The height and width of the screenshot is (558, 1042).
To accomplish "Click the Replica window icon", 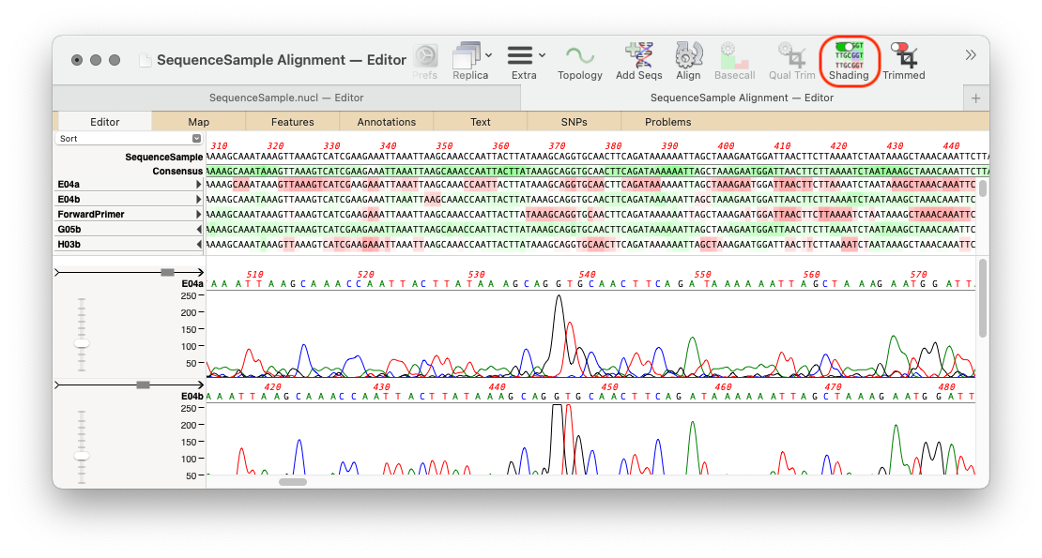I will tap(467, 55).
